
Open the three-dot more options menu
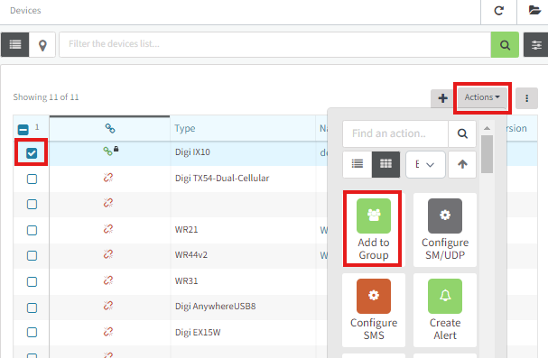click(x=526, y=98)
